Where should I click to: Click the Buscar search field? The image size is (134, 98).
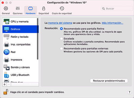(117, 8)
